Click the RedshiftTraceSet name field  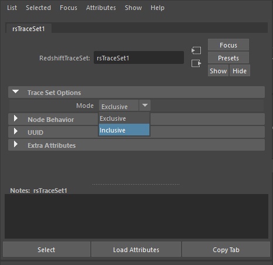coord(139,57)
